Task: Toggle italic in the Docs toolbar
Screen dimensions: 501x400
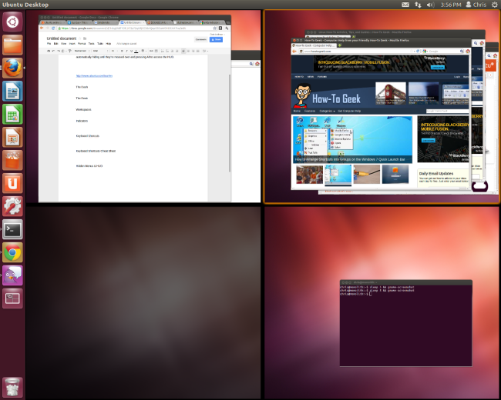Action: click(x=126, y=51)
